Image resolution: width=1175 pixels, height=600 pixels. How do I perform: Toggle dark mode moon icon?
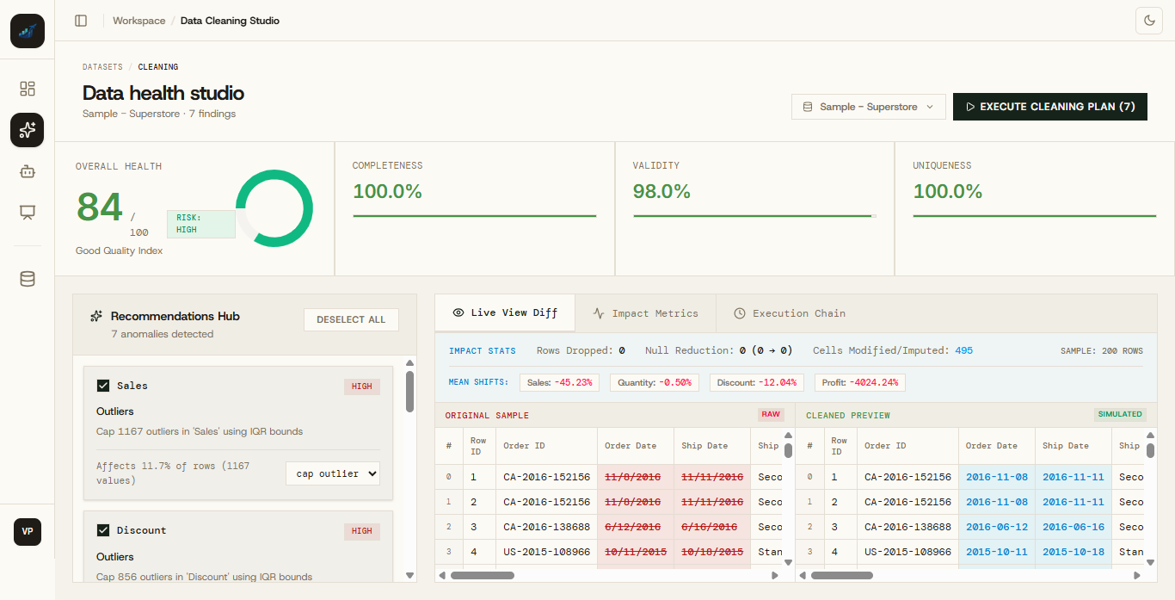click(x=1149, y=21)
